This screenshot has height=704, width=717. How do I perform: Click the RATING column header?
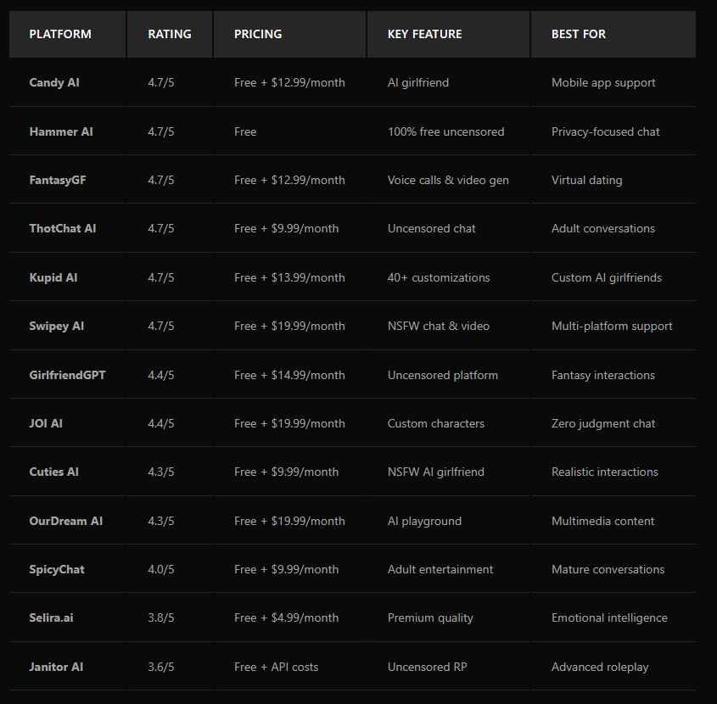point(170,34)
